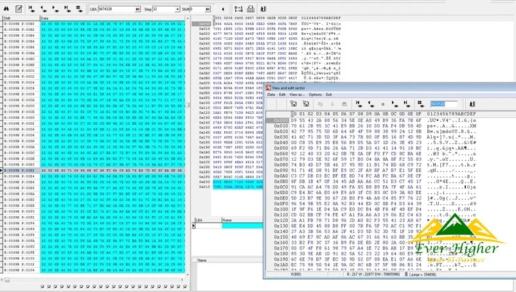Viewport: 516px width, 292px height.
Task: Click offset 0x000 in View and edit sector
Action: [281, 120]
